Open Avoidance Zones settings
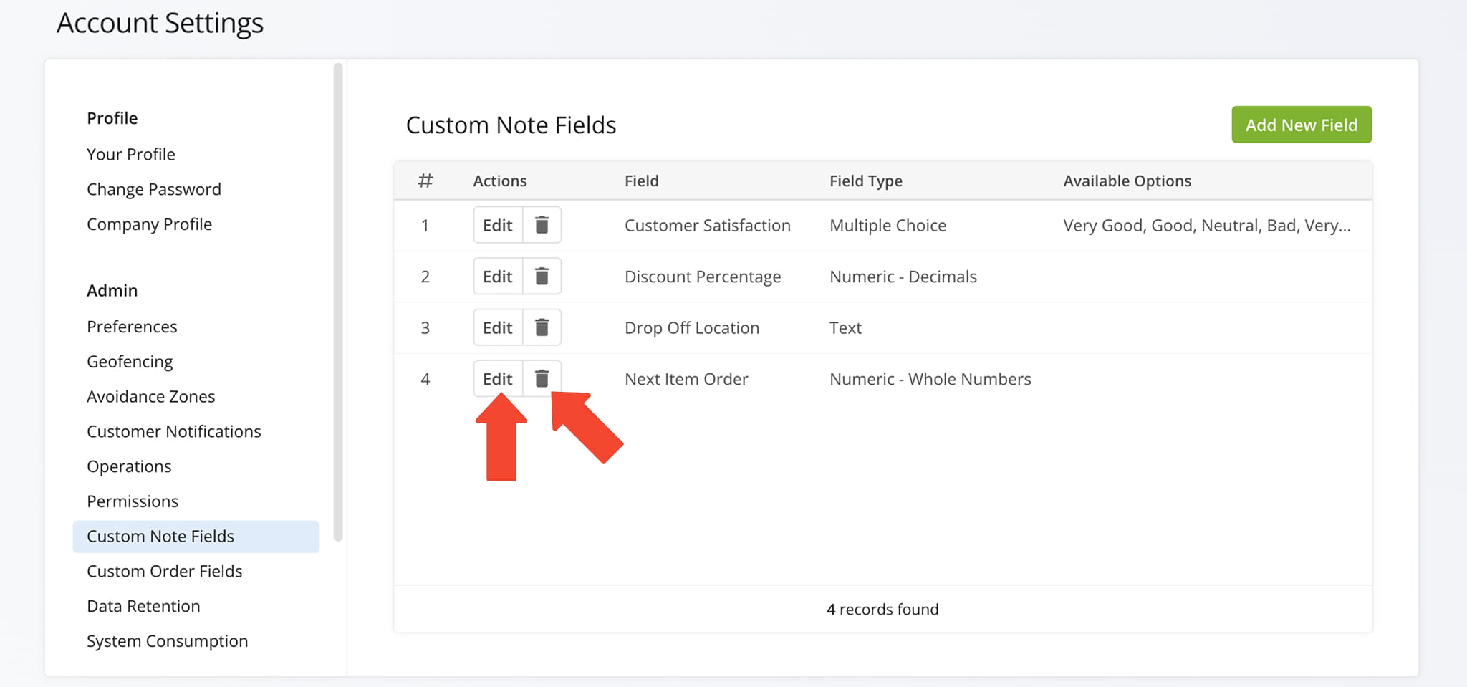 coord(151,397)
